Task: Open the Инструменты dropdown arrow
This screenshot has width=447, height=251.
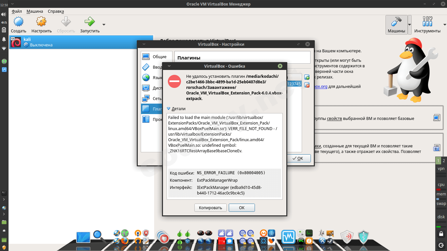Action: click(445, 25)
